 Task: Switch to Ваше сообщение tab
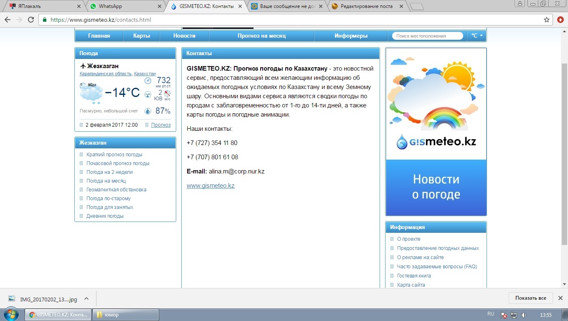pyautogui.click(x=286, y=6)
